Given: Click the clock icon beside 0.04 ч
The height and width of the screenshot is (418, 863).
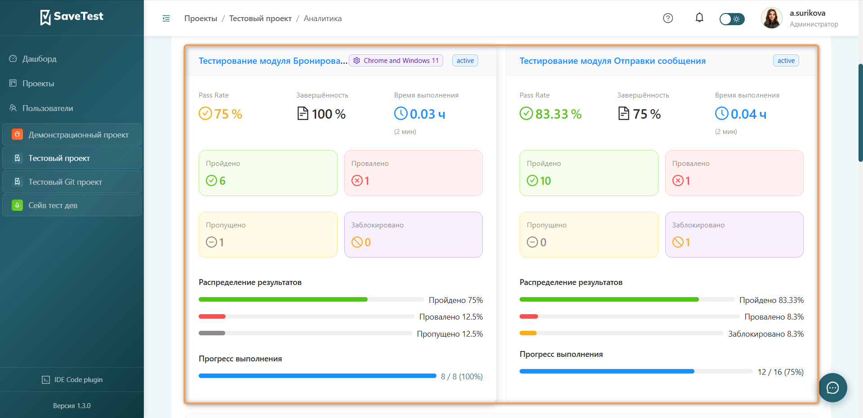Looking at the screenshot, I should coord(721,113).
